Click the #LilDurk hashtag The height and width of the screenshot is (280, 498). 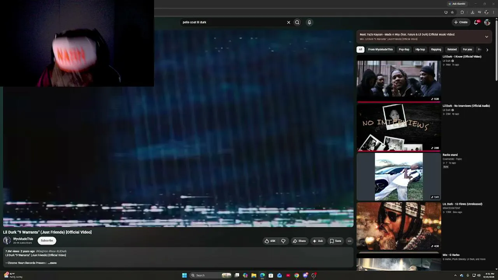pyautogui.click(x=61, y=252)
